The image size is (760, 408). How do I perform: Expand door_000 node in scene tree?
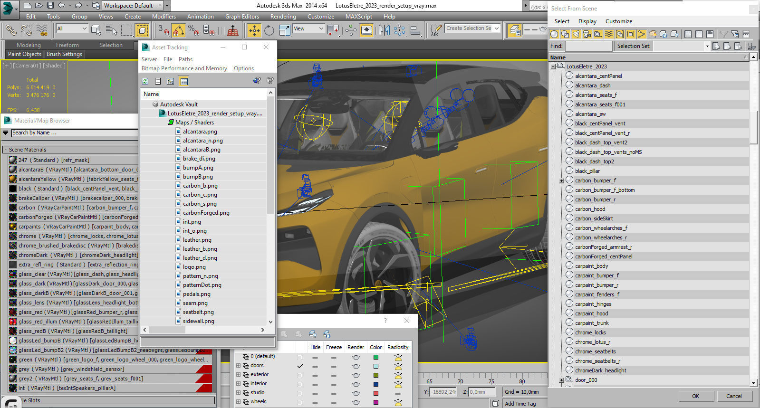(561, 380)
